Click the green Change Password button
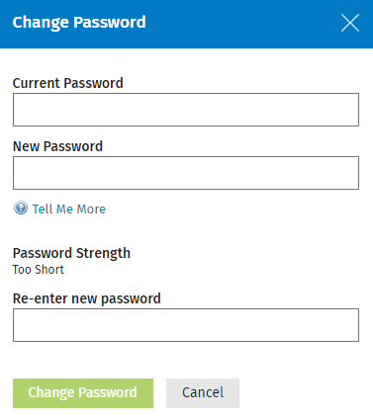The height and width of the screenshot is (418, 373). (83, 393)
